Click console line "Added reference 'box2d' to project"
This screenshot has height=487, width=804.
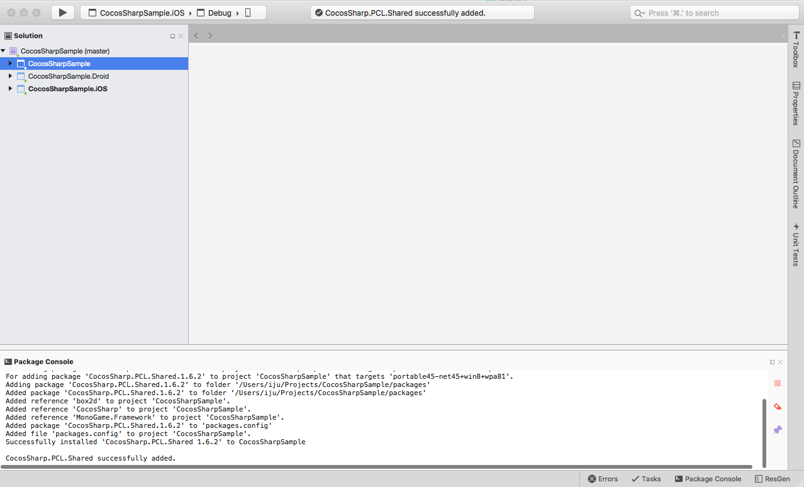[x=118, y=401]
